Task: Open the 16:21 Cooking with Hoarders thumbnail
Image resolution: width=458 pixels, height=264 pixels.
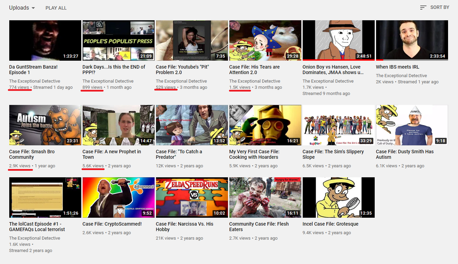Action: coord(265,125)
